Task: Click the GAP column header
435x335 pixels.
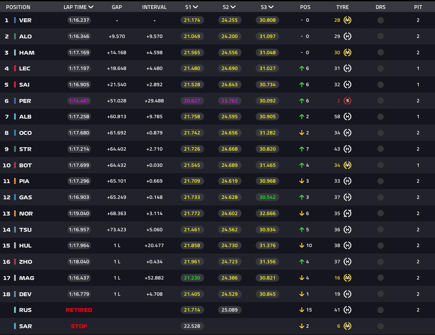Action: pyautogui.click(x=117, y=7)
